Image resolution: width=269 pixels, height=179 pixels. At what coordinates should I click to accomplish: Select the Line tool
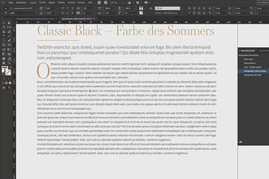coord(9,36)
